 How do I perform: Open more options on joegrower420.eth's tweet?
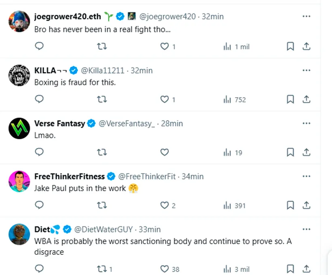point(306,16)
